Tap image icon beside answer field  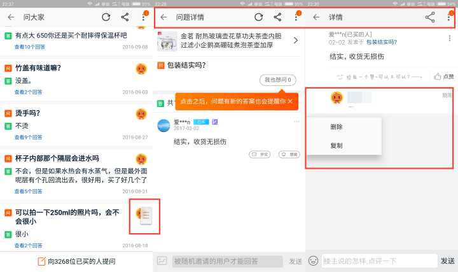coord(162,261)
